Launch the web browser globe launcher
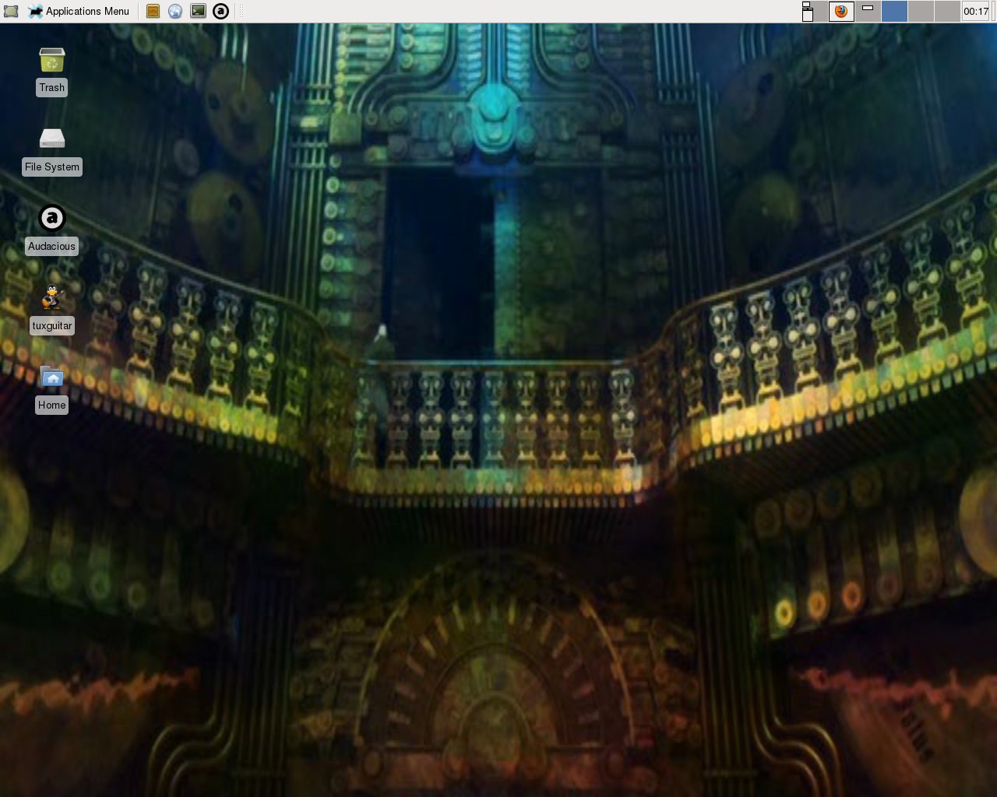The width and height of the screenshot is (997, 797). (175, 11)
